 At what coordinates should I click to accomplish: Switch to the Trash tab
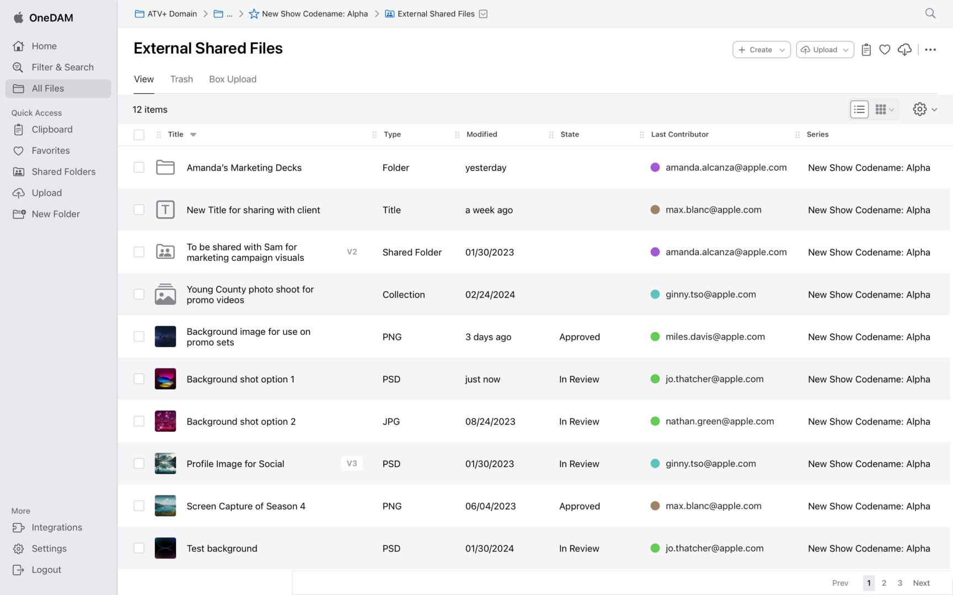[x=181, y=79]
